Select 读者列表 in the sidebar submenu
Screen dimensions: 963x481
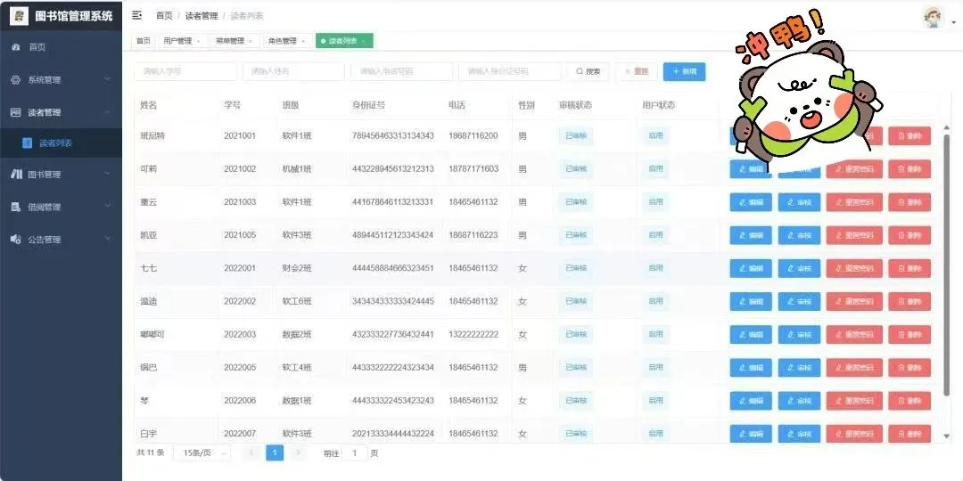(x=61, y=143)
